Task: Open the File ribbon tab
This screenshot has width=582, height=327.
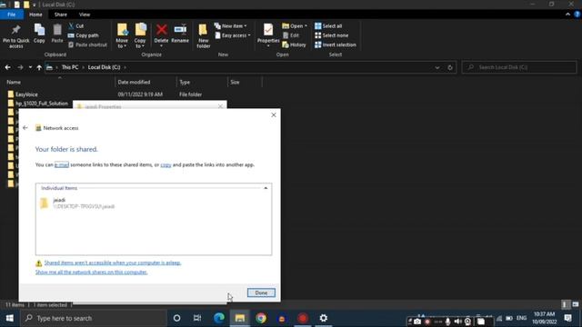Action: (x=12, y=15)
